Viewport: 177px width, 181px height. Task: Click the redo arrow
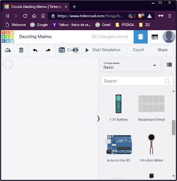pos(48,50)
